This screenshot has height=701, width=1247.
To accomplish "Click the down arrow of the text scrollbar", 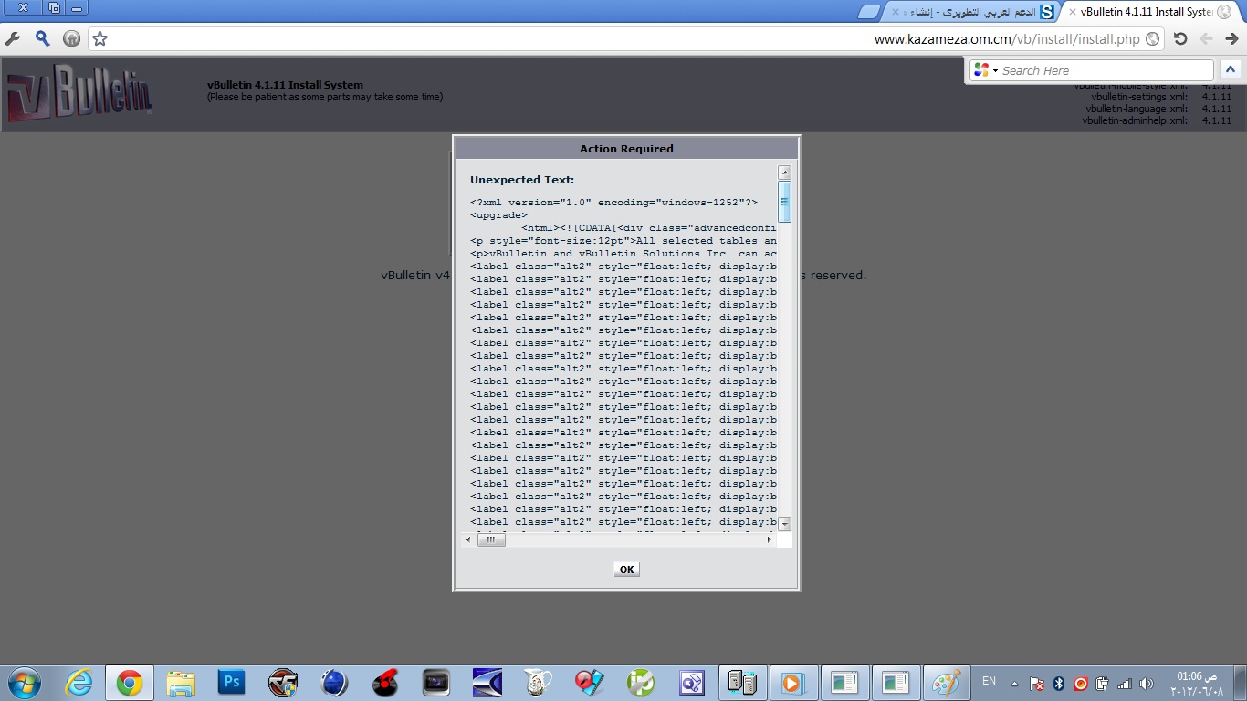I will coord(784,524).
